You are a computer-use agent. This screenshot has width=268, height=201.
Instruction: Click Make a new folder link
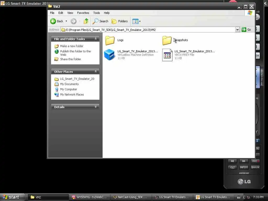pos(72,46)
